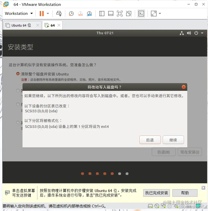Switch to the Ubuntu 64 位 tab

21,25
